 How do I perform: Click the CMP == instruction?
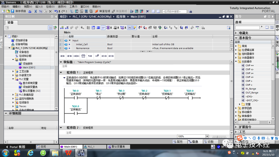250,65
